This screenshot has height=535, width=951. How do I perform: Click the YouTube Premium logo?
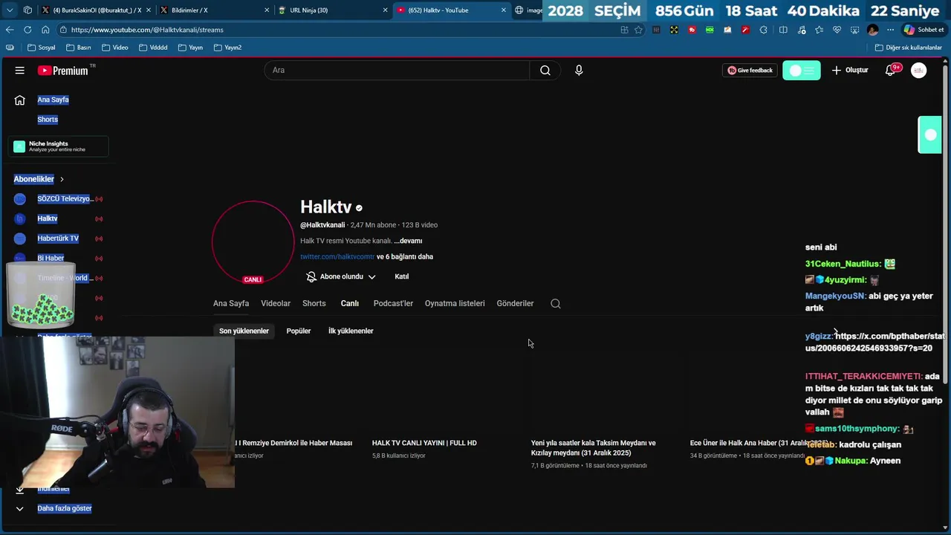(63, 71)
